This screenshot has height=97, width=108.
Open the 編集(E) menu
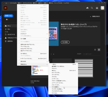click(20, 3)
